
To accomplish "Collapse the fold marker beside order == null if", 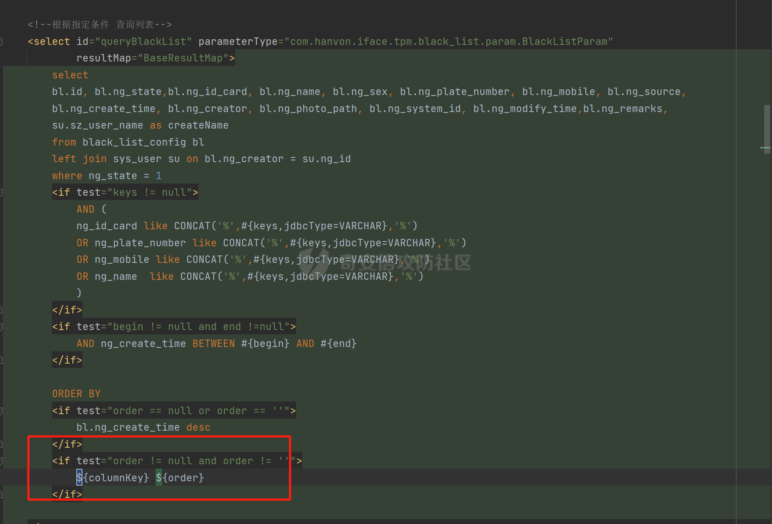I will coord(1,411).
